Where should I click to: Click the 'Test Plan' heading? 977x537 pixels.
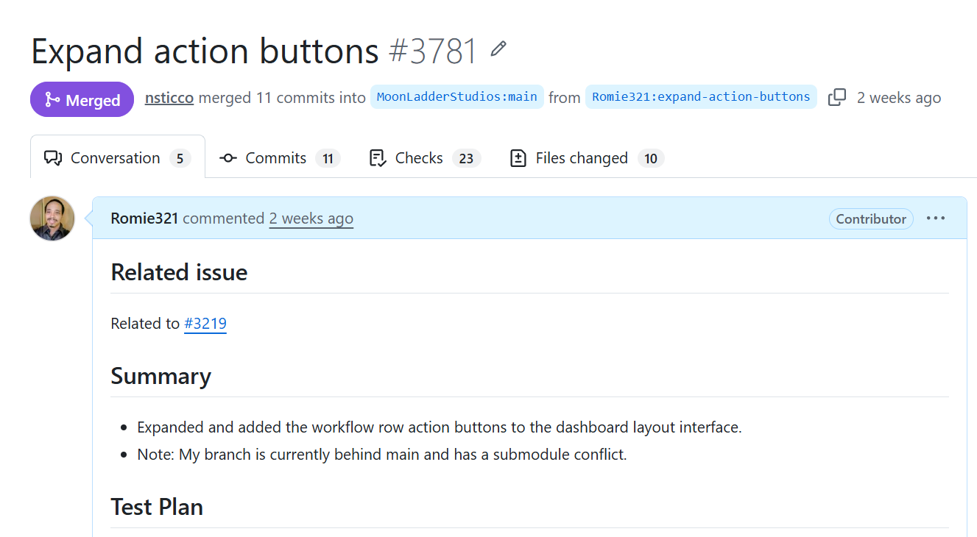tap(157, 507)
